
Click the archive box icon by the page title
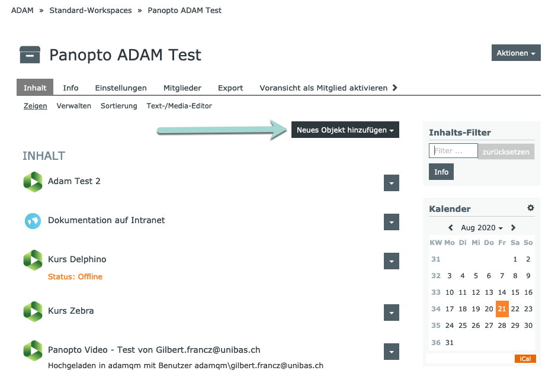tap(30, 54)
